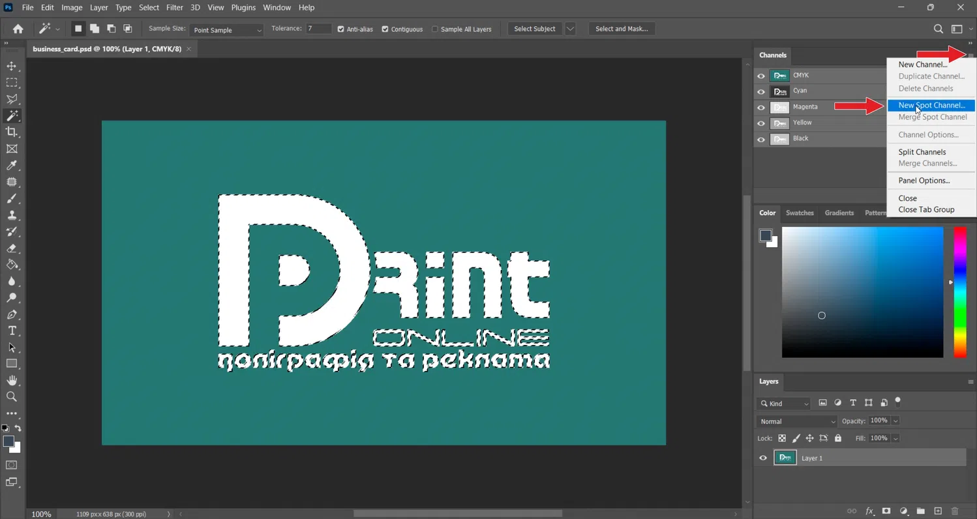
Task: Select the Zoom tool
Action: click(12, 396)
